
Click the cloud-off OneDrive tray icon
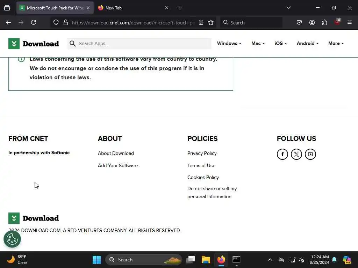click(x=281, y=260)
